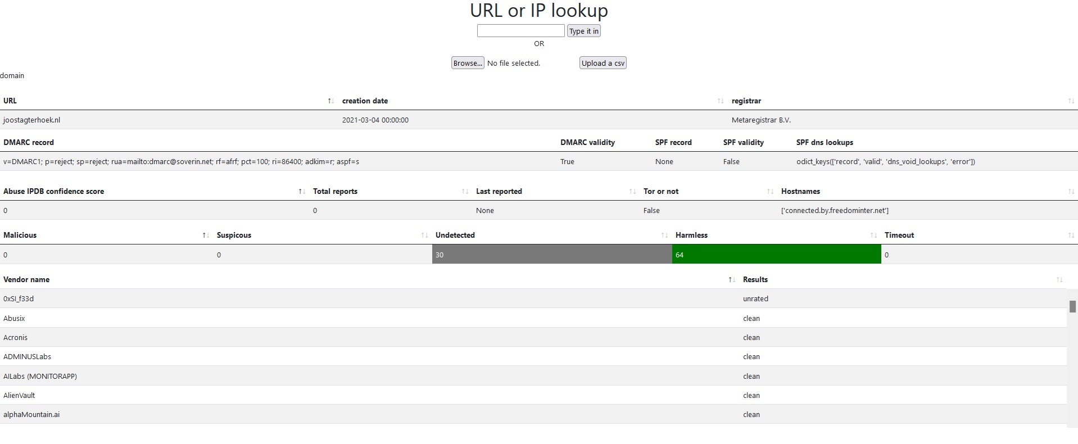Click the URL or IP text input field

520,30
